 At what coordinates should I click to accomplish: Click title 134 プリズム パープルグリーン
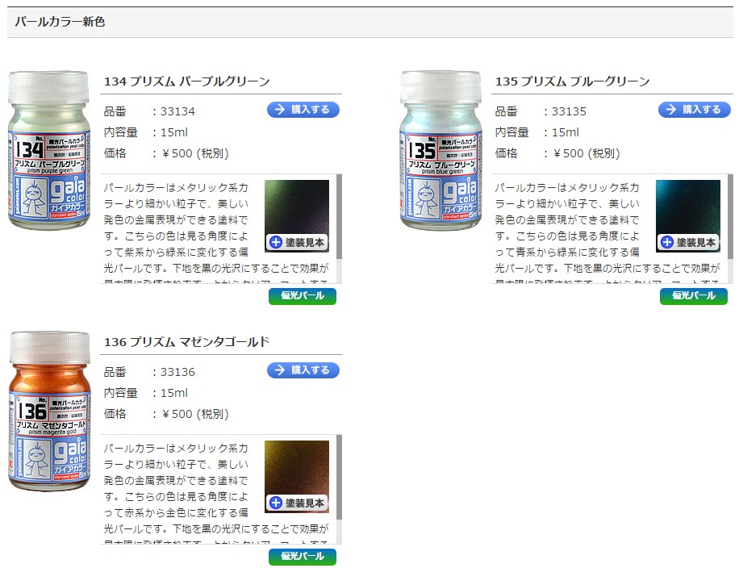coord(186,81)
